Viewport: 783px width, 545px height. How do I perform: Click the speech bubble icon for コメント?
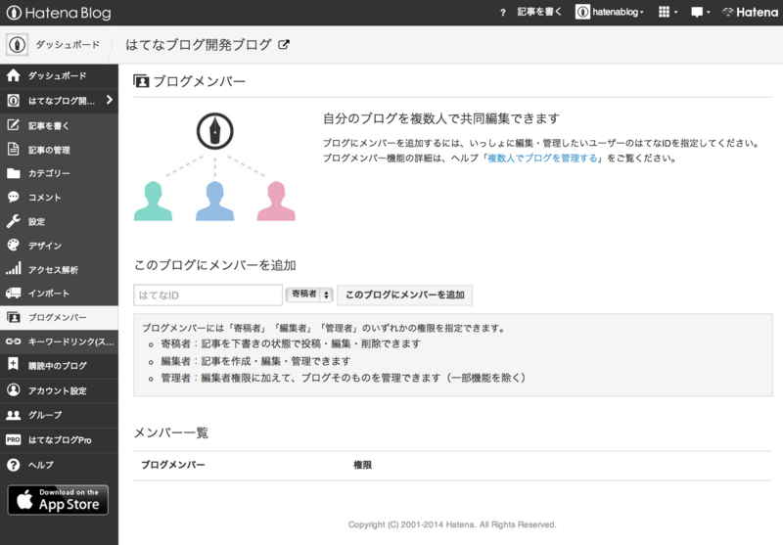14,197
